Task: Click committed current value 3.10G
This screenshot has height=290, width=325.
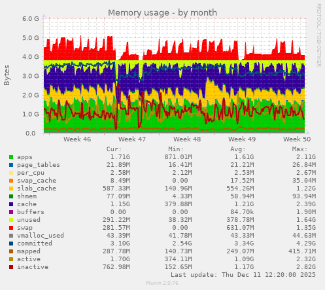Action: [120, 244]
